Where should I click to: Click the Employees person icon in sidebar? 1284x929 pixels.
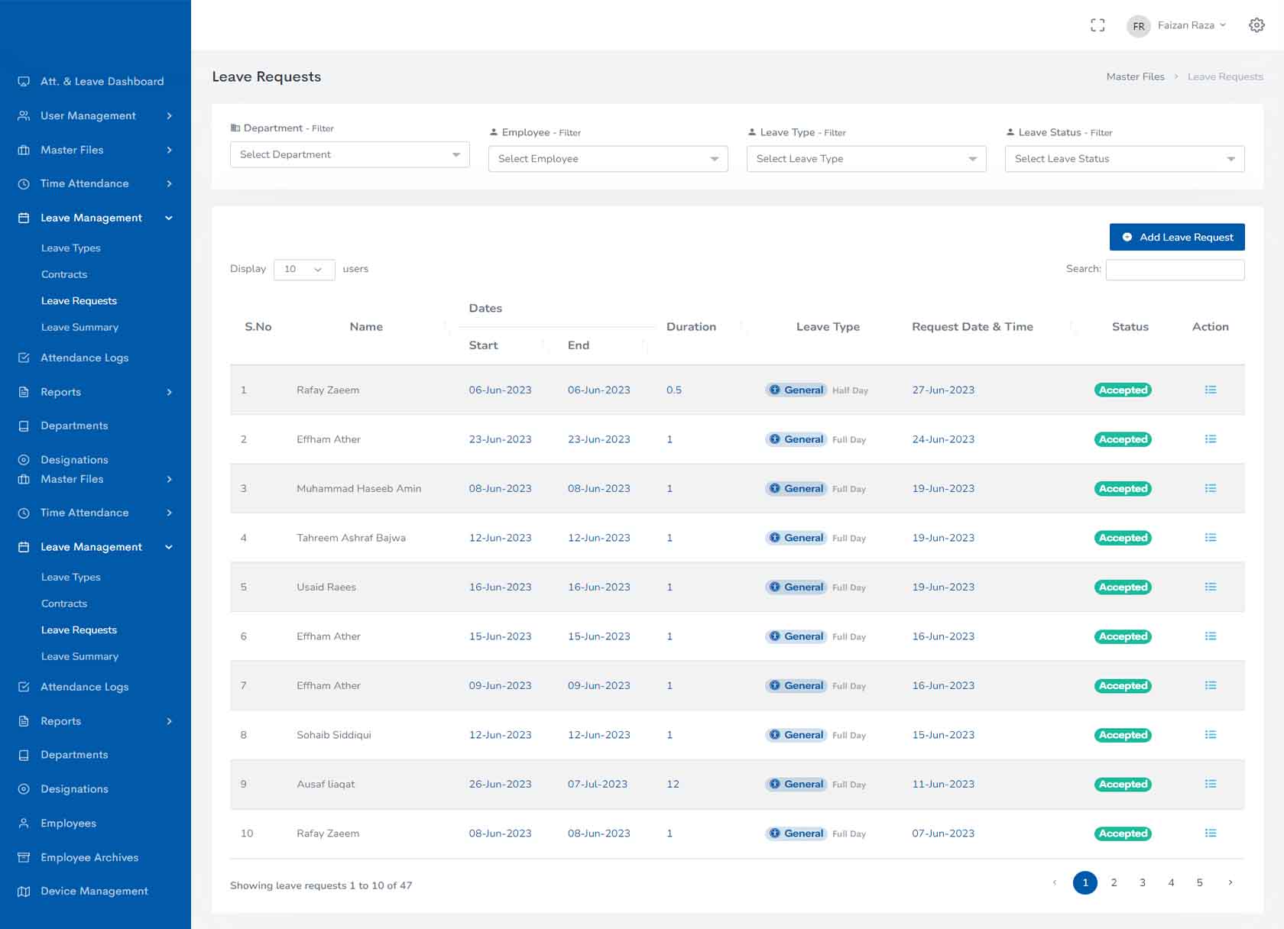click(x=24, y=823)
